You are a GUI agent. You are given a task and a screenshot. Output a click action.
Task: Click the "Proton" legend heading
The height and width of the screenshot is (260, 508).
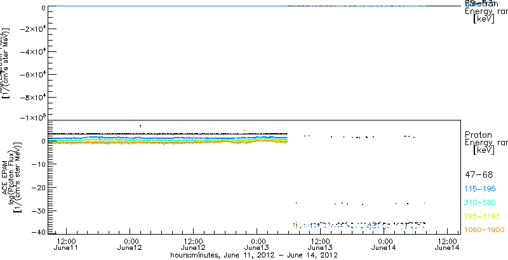479,134
